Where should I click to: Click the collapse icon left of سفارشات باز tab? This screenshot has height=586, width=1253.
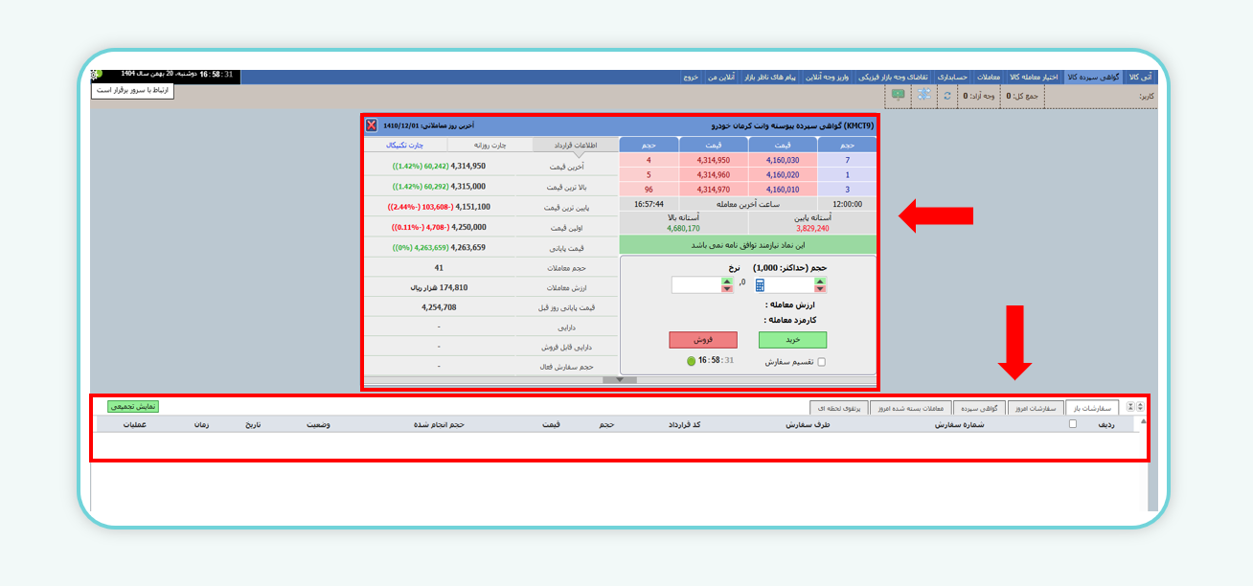(x=1130, y=407)
